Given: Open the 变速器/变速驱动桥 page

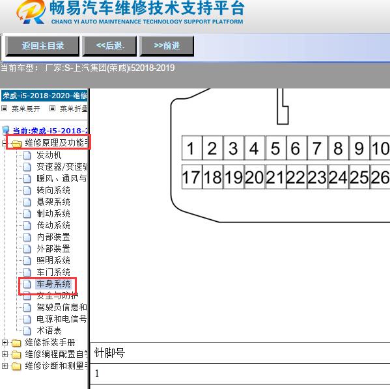Looking at the screenshot, I should click(62, 167).
